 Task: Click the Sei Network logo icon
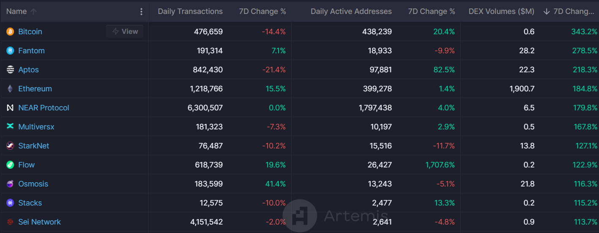click(x=10, y=222)
